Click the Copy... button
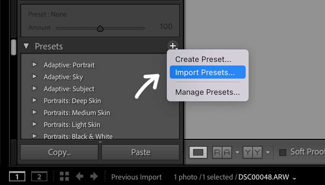The image size is (325, 185). click(x=59, y=153)
